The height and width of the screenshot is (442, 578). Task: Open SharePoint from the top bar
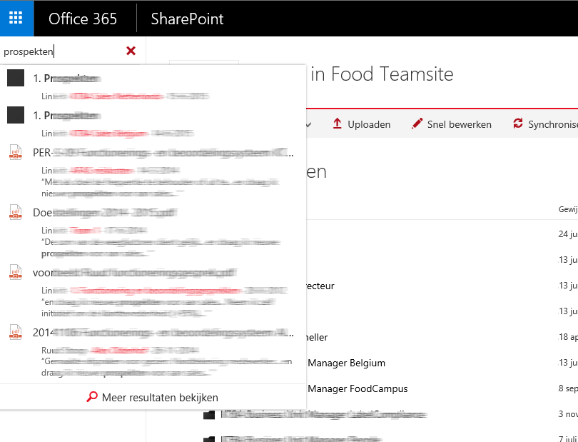pyautogui.click(x=187, y=19)
